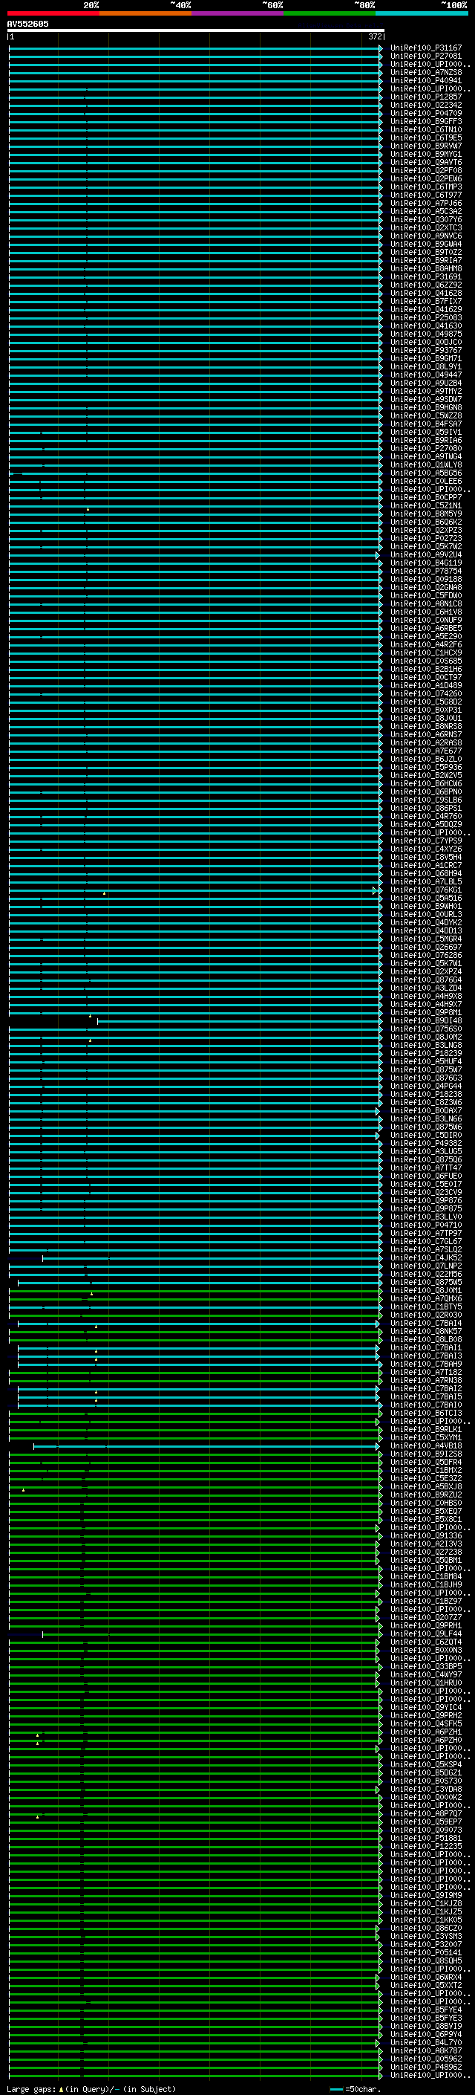This screenshot has width=475, height=2095.
Task: Select hit label UniRef100_P25083
Action: 426,317
